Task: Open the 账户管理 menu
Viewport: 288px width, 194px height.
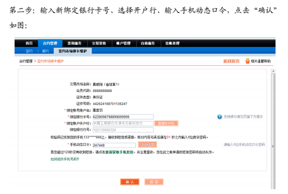Action: [x=124, y=43]
